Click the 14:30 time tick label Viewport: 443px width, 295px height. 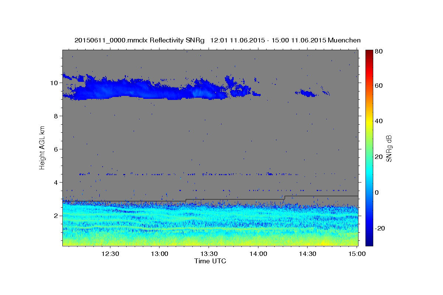pyautogui.click(x=307, y=254)
